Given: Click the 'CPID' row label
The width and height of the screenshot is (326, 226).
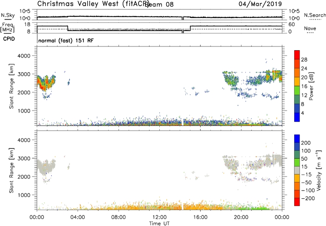Looking at the screenshot, I should click(9, 39).
